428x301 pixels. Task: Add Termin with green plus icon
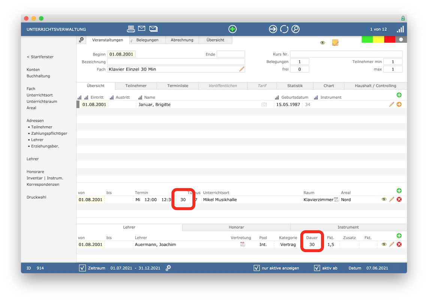pos(399,191)
